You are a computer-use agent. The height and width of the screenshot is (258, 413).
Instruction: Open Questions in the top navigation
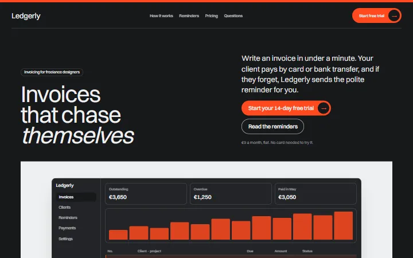pos(233,16)
